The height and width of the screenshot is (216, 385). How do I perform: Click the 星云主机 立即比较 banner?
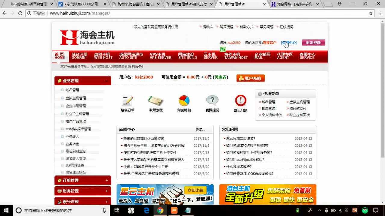(165, 194)
